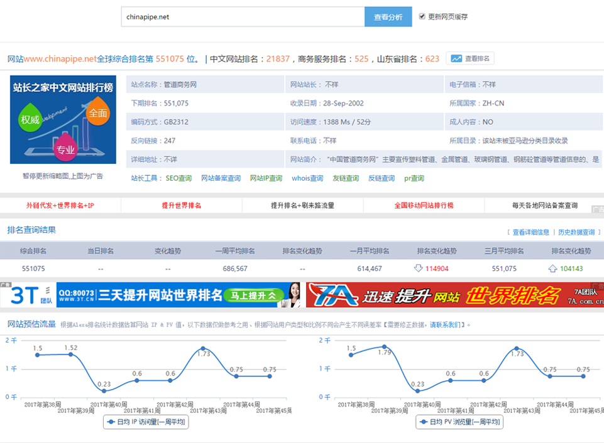Image resolution: width=604 pixels, height=443 pixels.
Task: Click the 3T 团队 logo in banner
Action: click(28, 295)
